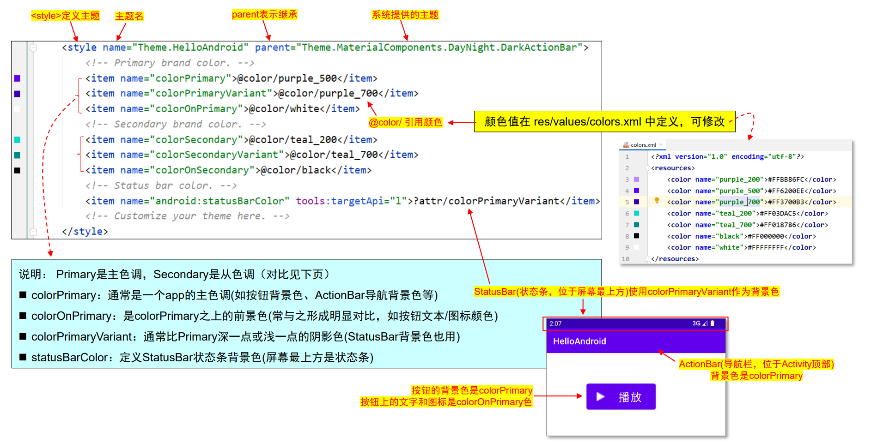This screenshot has width=871, height=443.
Task: Click the teal_700 gutter swatch beside colorSecondaryVariant
Action: tap(17, 155)
